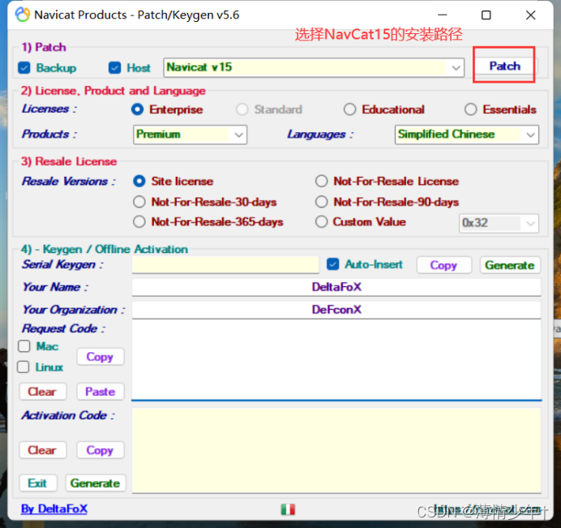Minimize the Patch/Keygen window

tap(443, 15)
